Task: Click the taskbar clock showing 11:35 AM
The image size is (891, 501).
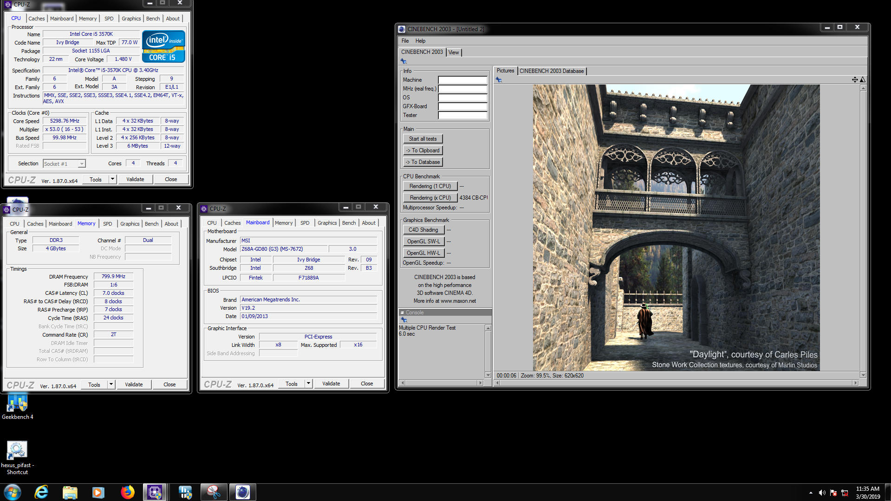Action: coord(868,493)
